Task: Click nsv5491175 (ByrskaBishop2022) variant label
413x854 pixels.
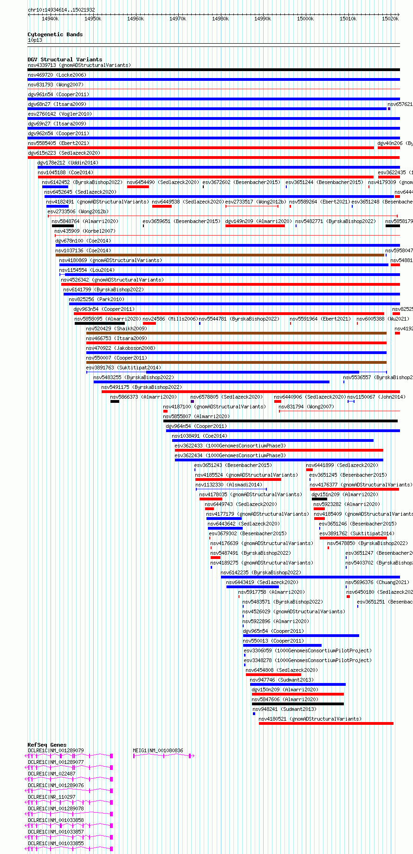Action: (x=142, y=387)
